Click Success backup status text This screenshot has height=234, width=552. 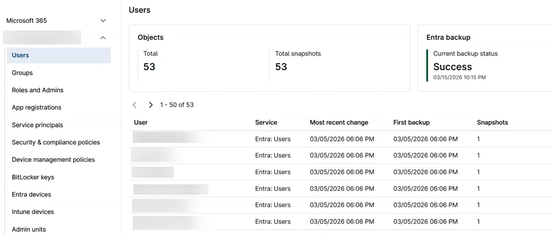[x=453, y=67]
